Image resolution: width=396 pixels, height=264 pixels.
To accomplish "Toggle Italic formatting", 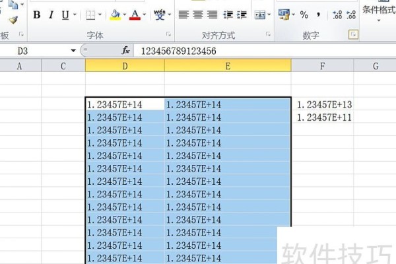I will point(51,15).
